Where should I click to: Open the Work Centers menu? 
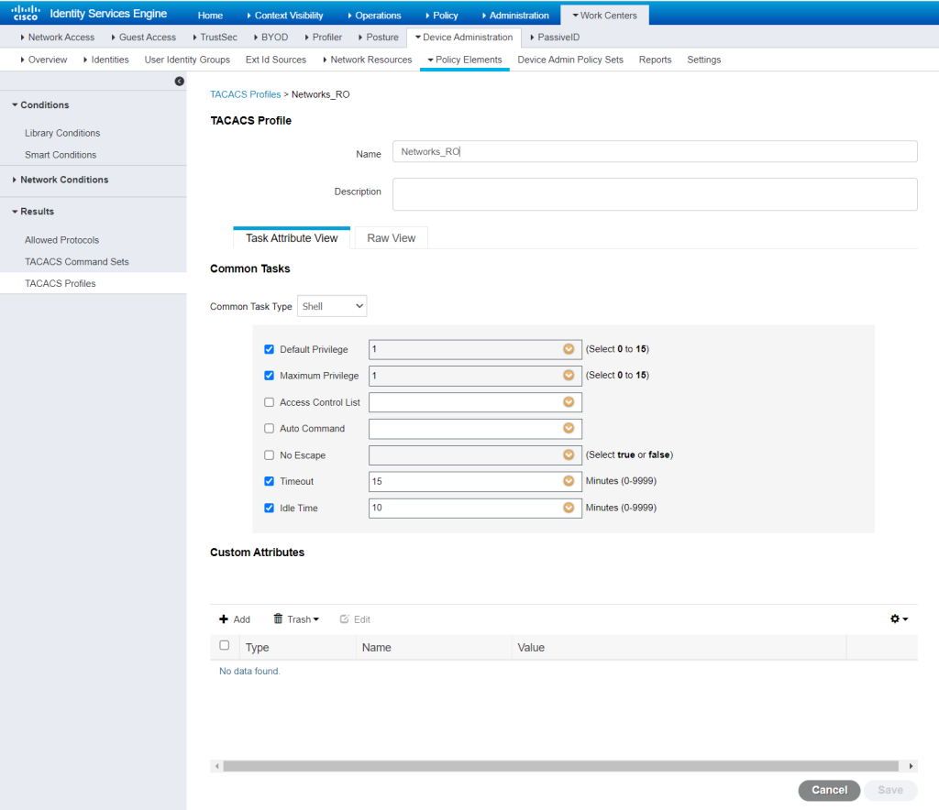605,15
